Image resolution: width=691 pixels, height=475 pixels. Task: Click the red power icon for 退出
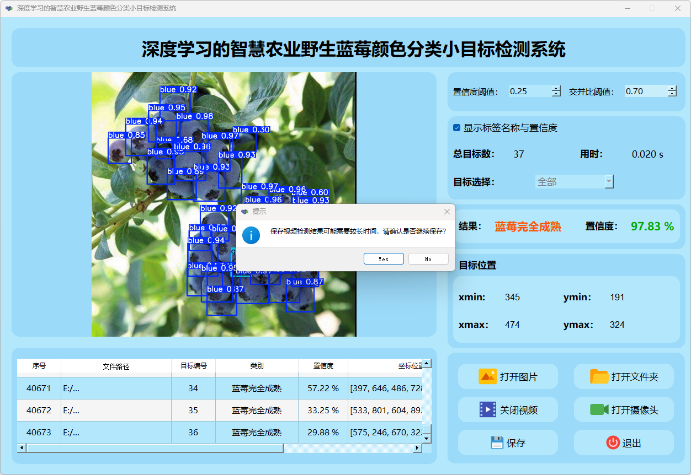click(x=613, y=442)
